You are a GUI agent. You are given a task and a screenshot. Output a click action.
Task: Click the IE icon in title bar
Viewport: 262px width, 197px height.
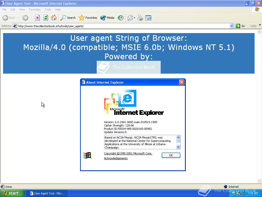tap(3, 3)
